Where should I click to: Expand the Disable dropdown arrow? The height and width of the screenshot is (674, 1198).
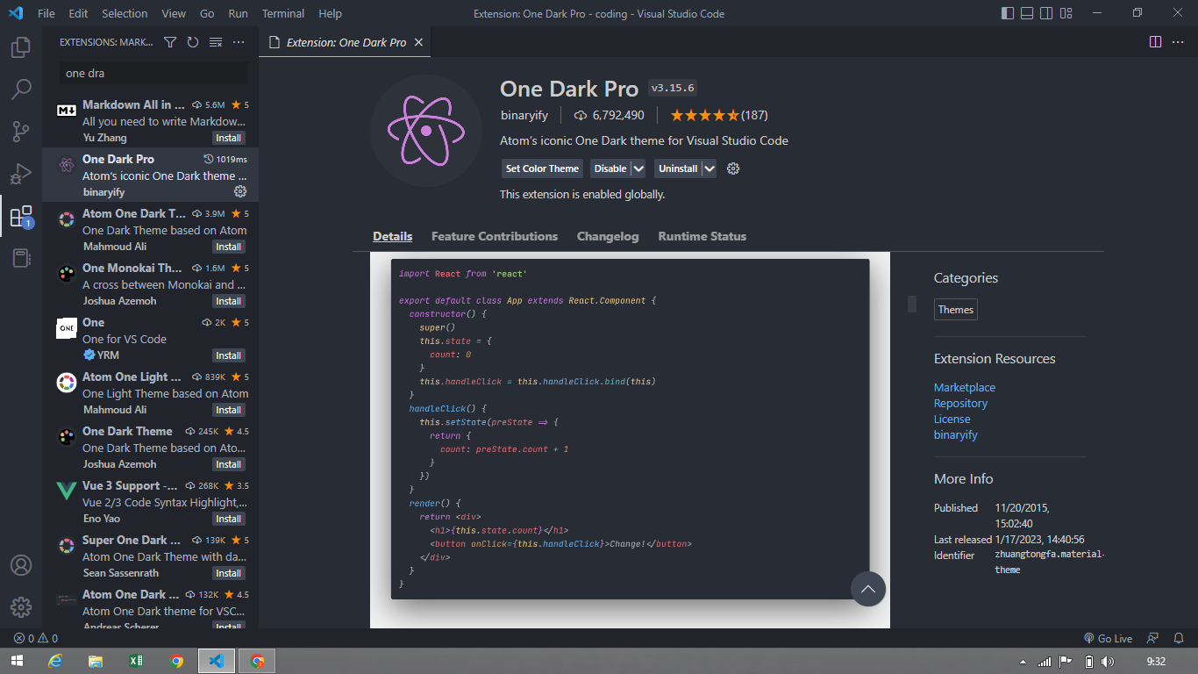click(x=638, y=168)
